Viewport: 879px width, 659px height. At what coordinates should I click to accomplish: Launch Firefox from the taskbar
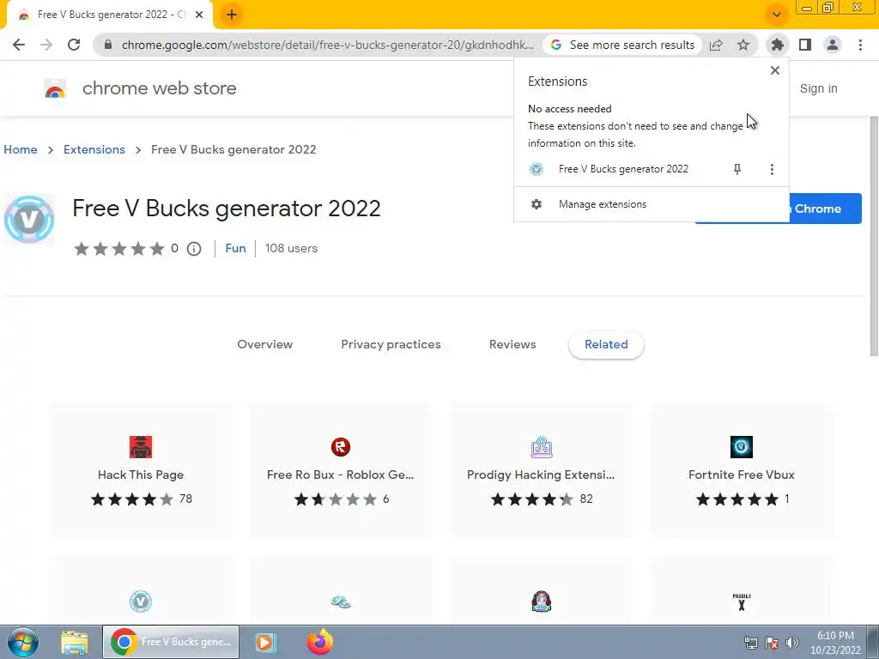[x=320, y=642]
